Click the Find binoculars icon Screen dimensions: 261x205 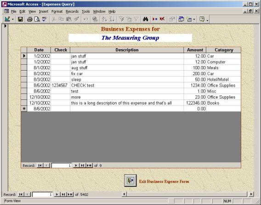[145, 19]
